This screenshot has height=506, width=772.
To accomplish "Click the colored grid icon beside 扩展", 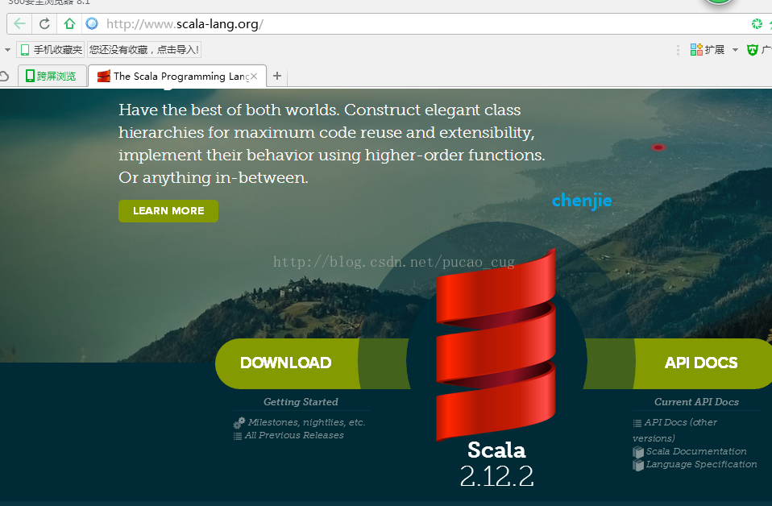I will [x=696, y=49].
